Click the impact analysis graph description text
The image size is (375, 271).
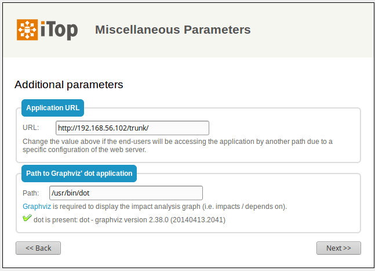coord(171,207)
